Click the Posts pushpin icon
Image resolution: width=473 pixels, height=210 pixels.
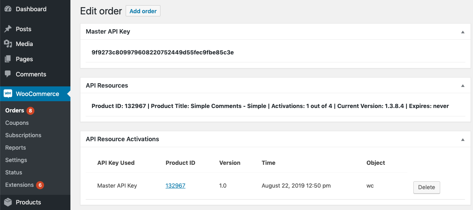(x=8, y=29)
